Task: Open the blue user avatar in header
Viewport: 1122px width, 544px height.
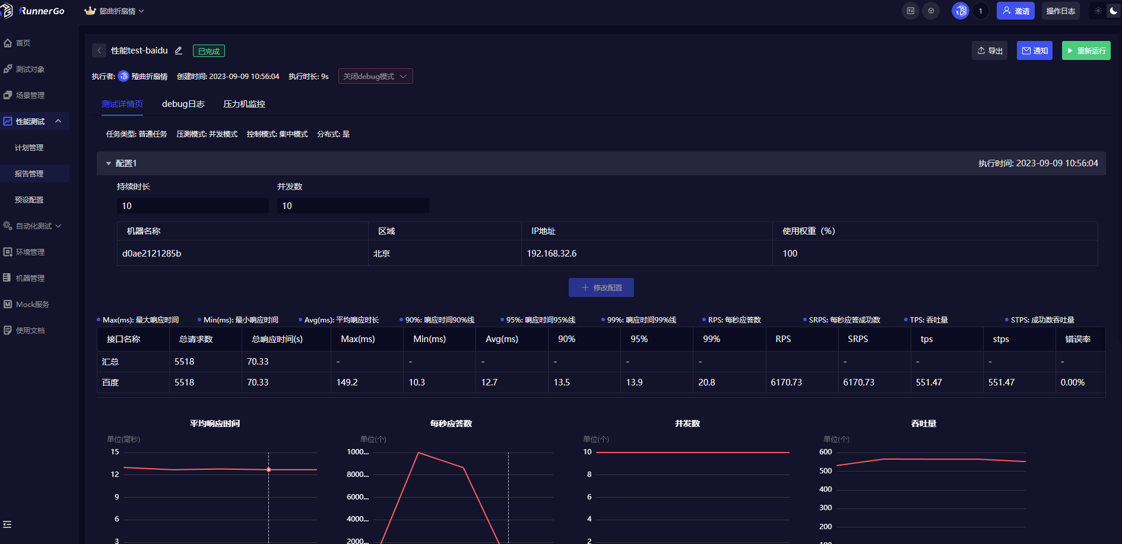Action: click(961, 11)
